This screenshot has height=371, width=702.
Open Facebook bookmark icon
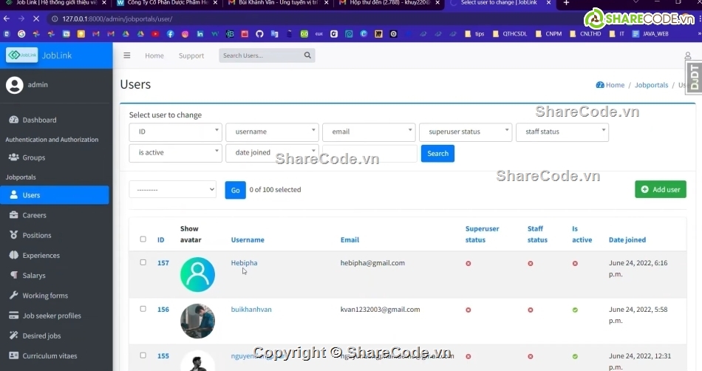(x=170, y=33)
